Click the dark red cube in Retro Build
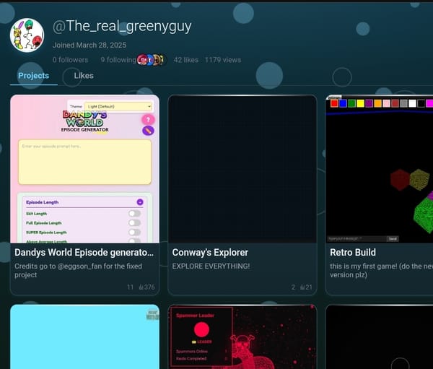 coord(400,180)
